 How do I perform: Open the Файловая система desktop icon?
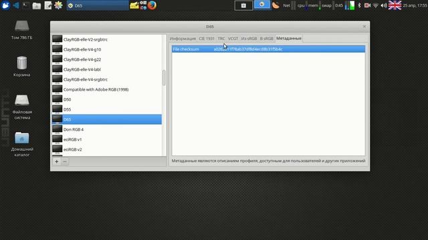pos(22,107)
